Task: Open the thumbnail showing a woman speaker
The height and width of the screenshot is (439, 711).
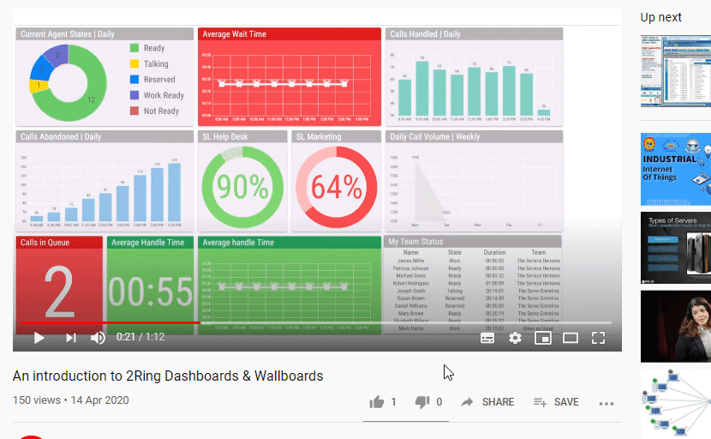Action: pos(676,326)
